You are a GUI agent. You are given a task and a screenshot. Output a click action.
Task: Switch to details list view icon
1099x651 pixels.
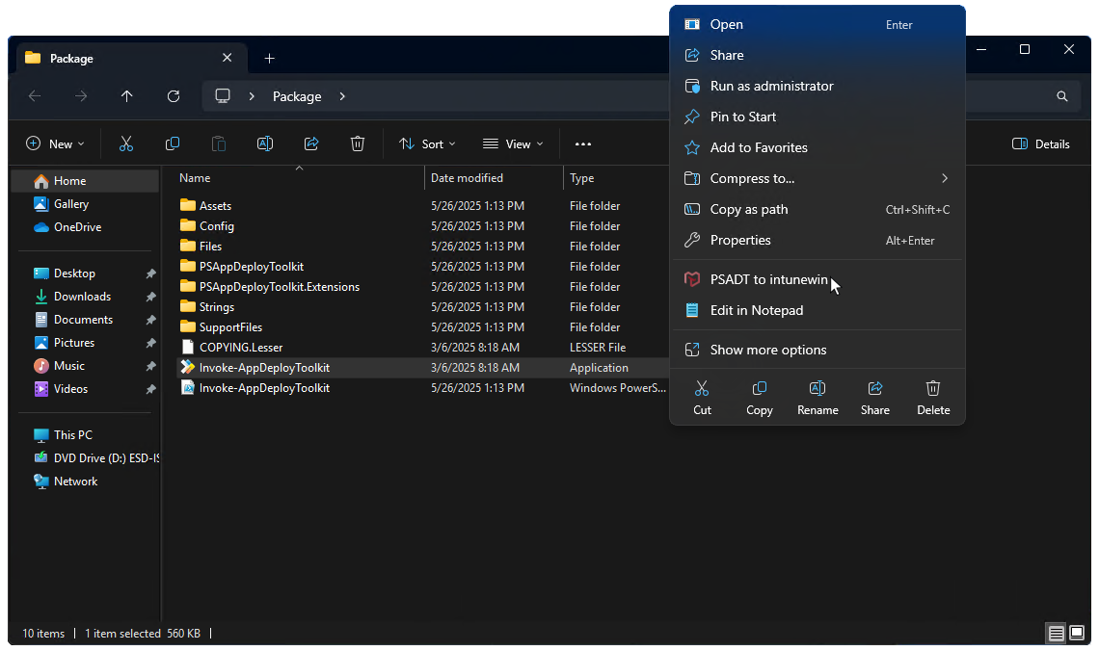pos(1056,634)
